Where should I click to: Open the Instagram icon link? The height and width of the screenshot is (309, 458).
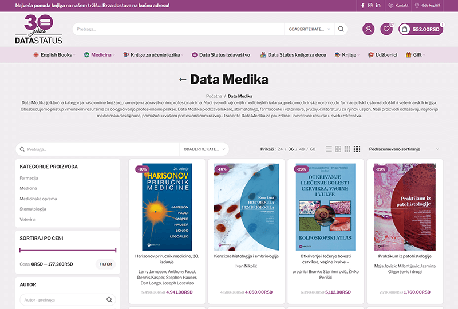pyautogui.click(x=370, y=5)
